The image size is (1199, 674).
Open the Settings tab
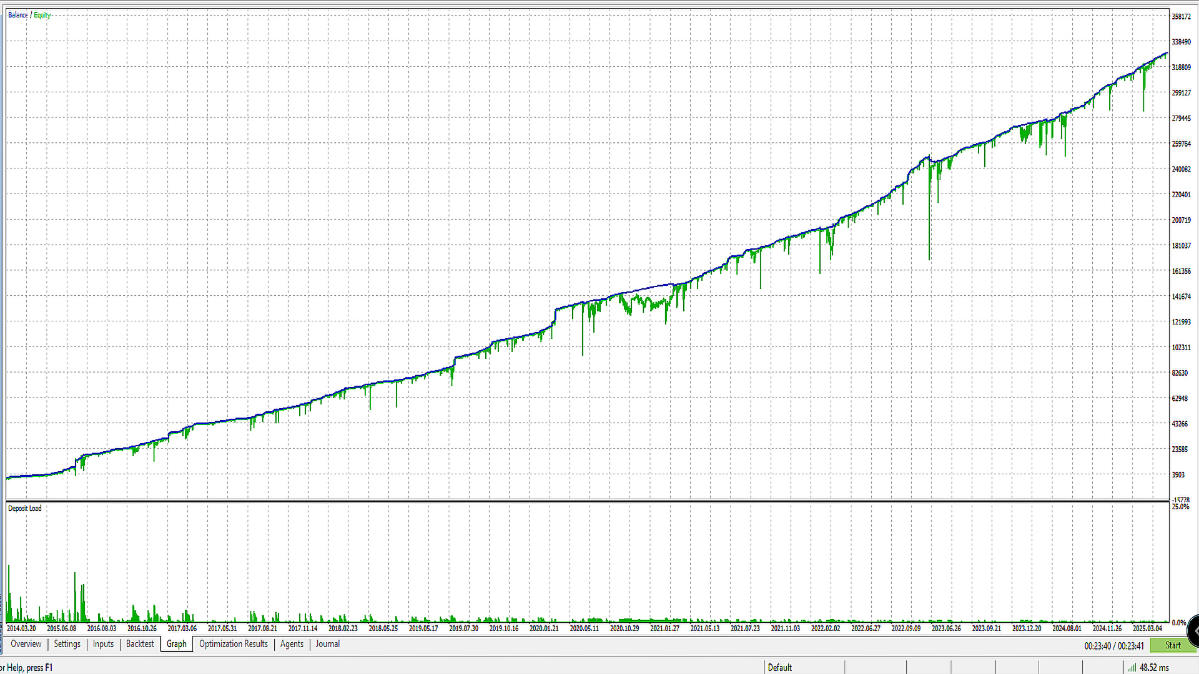[67, 644]
